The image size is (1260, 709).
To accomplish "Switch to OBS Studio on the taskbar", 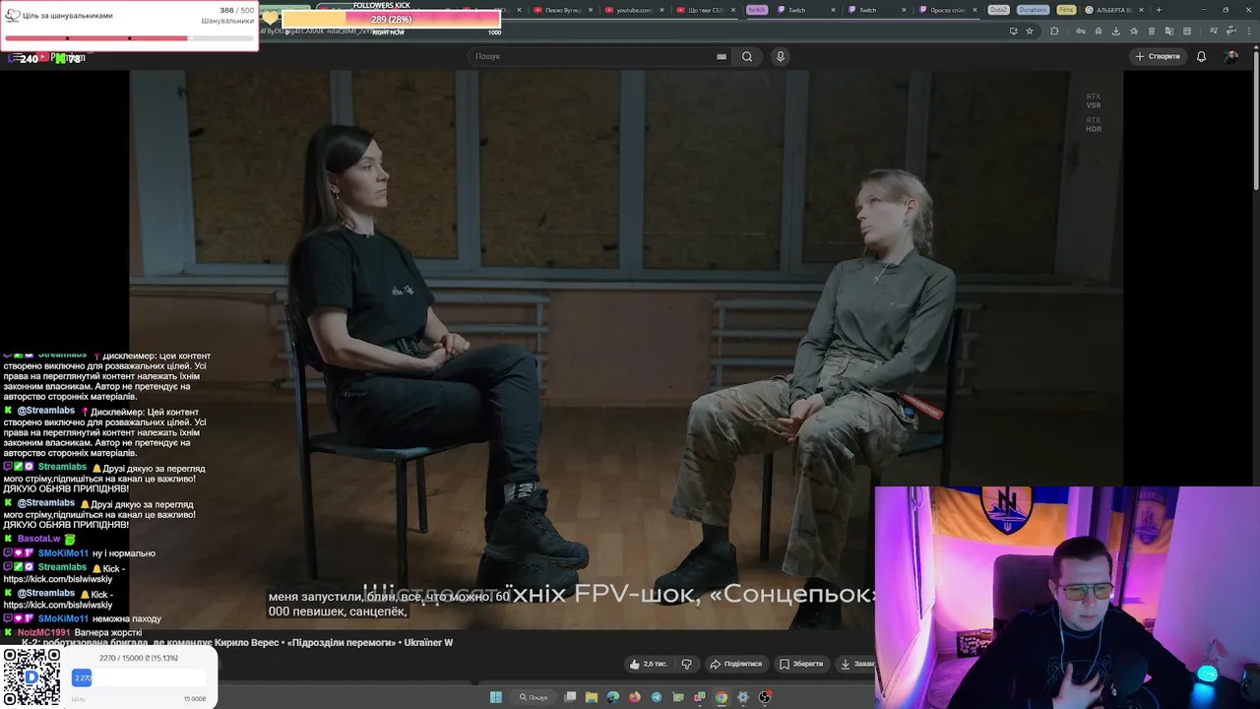I will point(765,697).
